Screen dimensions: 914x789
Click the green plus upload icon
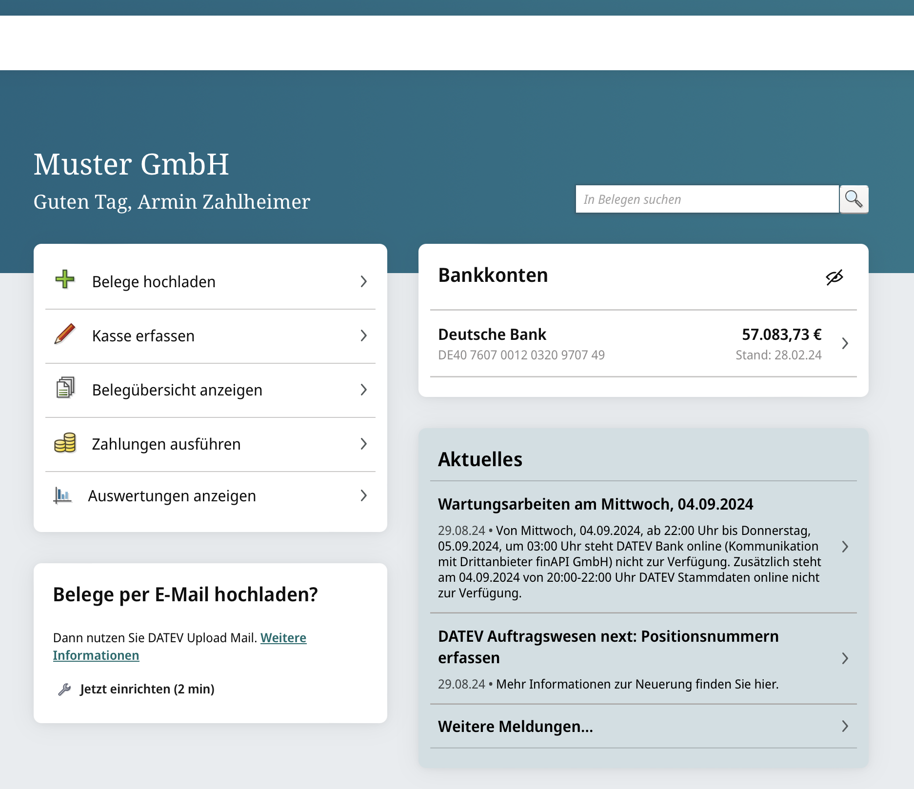point(65,280)
